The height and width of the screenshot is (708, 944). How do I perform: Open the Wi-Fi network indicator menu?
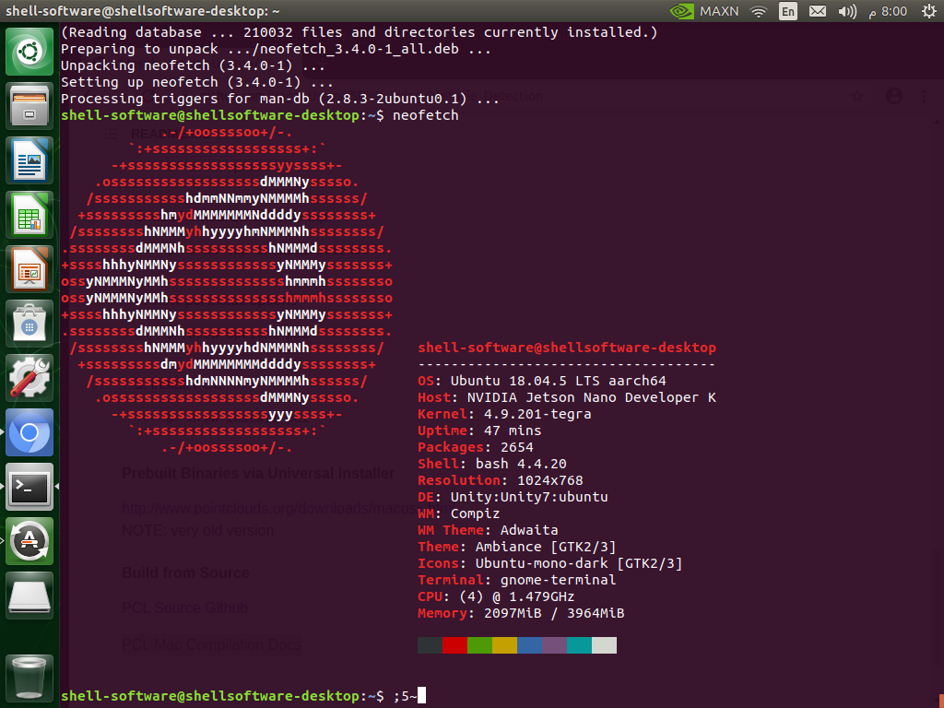pos(759,11)
